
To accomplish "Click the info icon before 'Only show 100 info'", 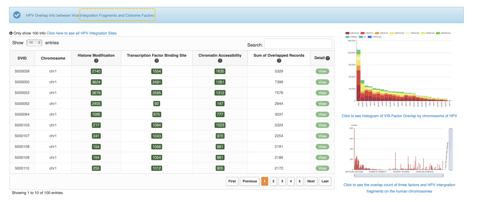I will coord(11,33).
